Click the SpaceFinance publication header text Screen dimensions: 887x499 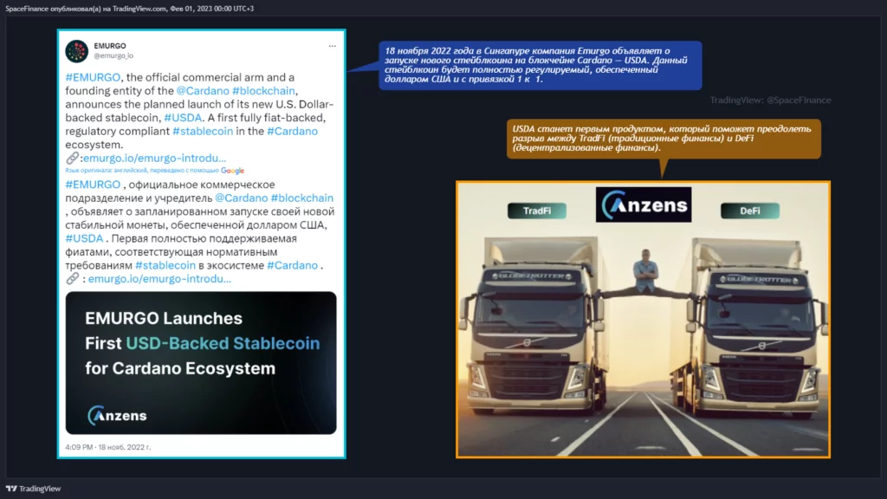pyautogui.click(x=130, y=9)
